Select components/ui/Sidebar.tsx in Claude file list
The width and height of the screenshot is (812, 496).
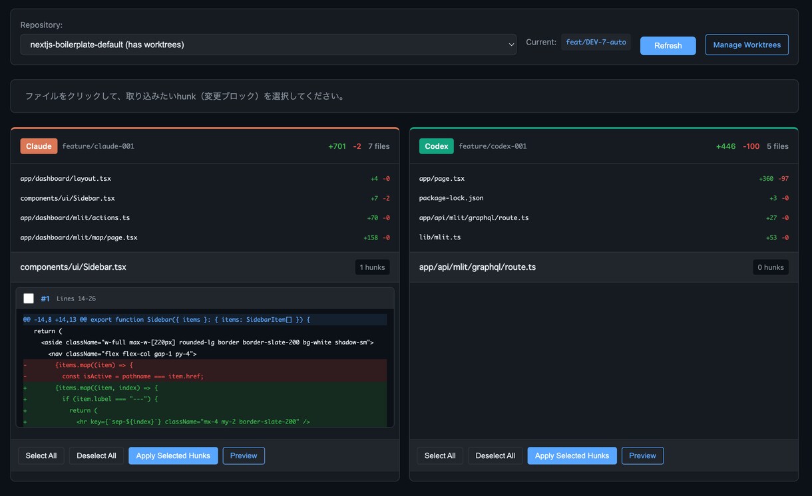pyautogui.click(x=205, y=198)
